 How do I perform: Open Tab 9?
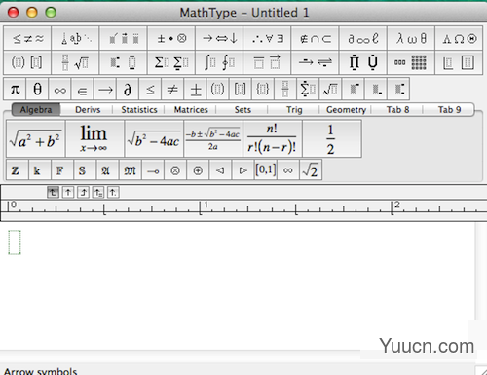click(449, 110)
